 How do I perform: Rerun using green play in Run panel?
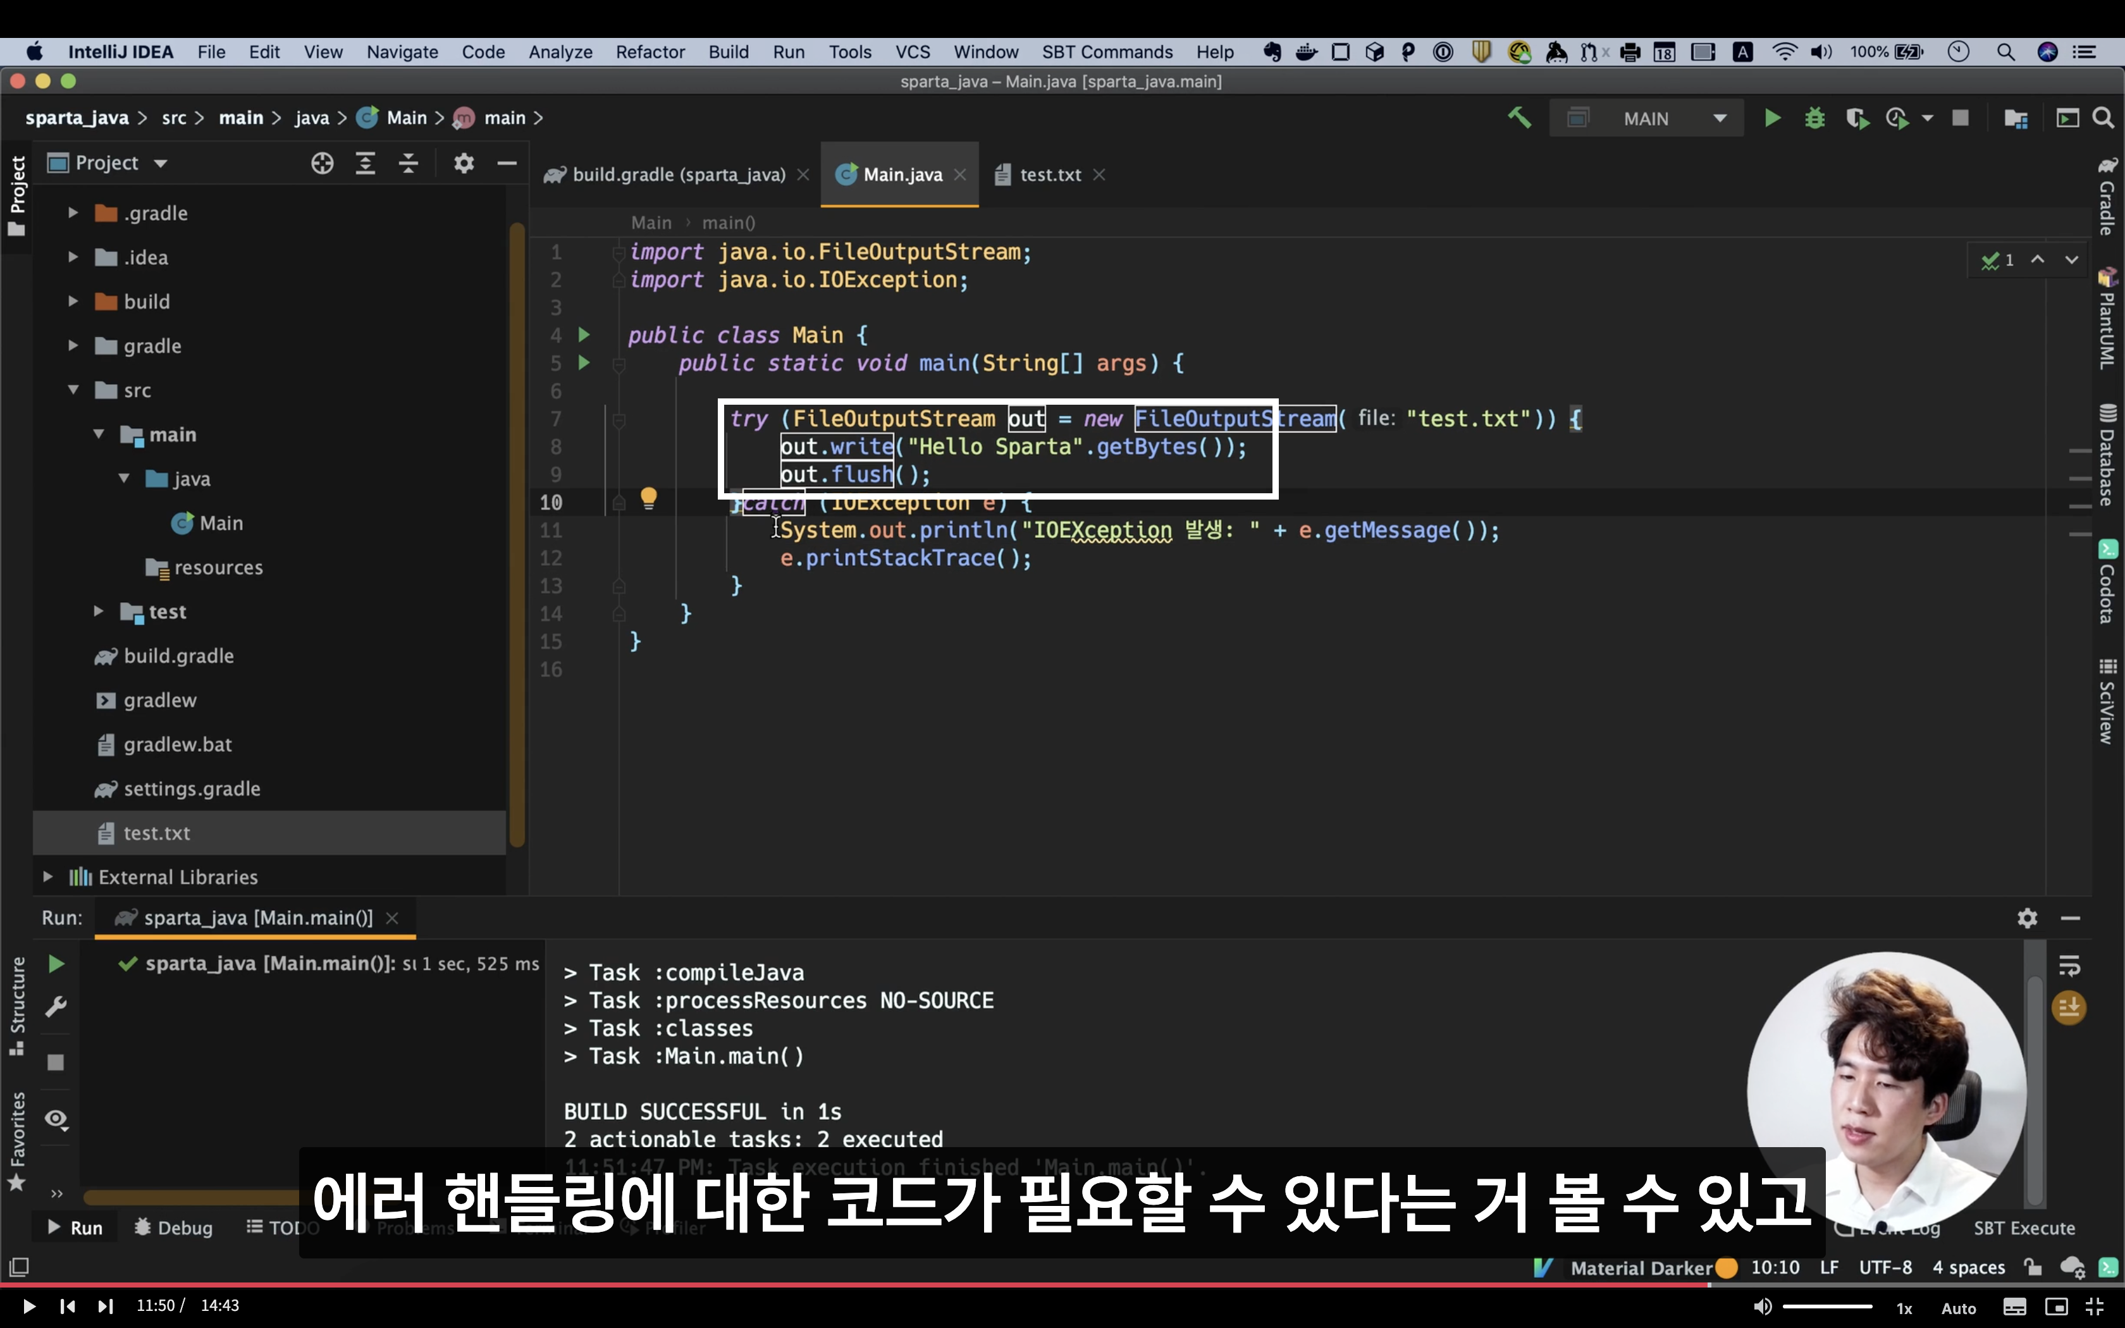tap(56, 964)
